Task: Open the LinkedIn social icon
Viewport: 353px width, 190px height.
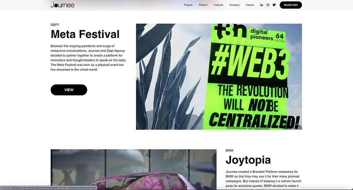Action: coord(262,5)
